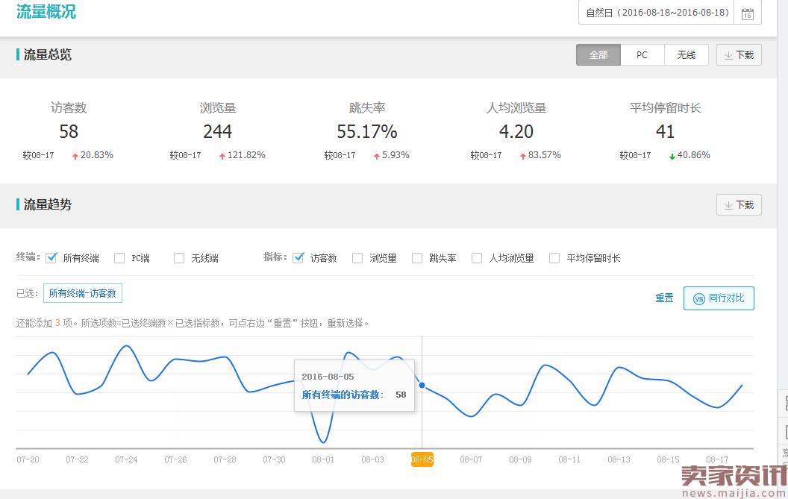This screenshot has height=499, width=788.
Task: Switch to the PC tab
Action: pyautogui.click(x=642, y=55)
